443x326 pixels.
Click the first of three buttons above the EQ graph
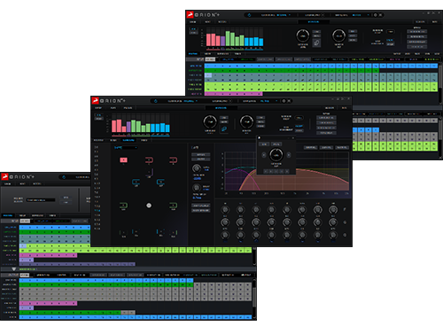click(311, 147)
